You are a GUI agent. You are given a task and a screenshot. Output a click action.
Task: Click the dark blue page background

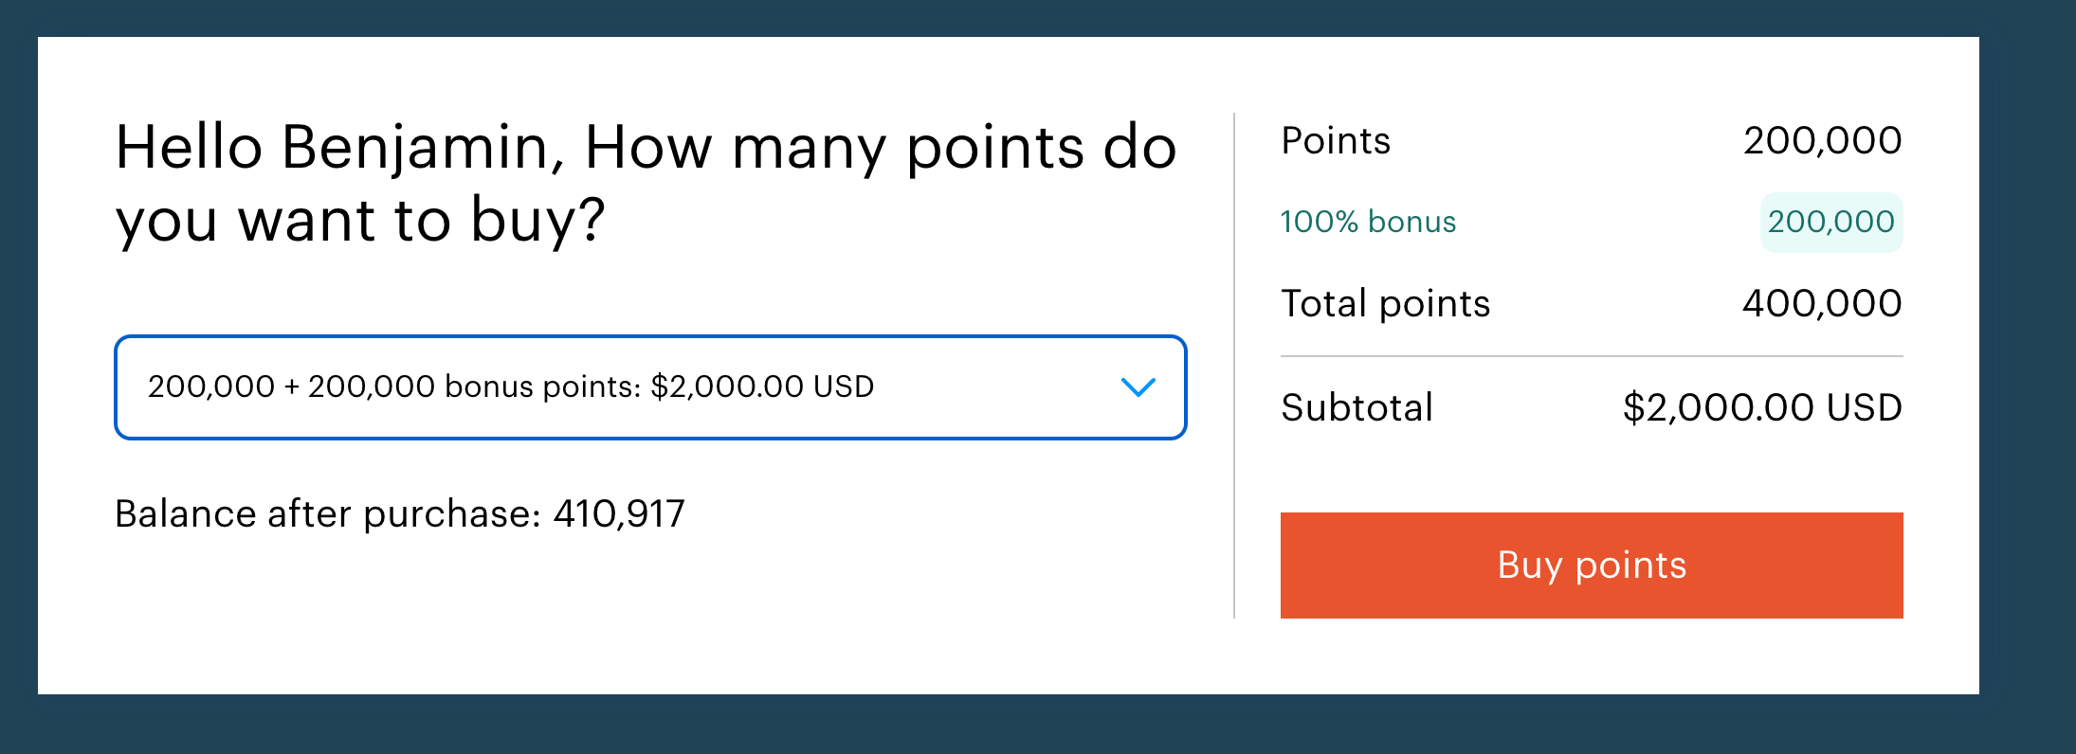click(1038, 725)
